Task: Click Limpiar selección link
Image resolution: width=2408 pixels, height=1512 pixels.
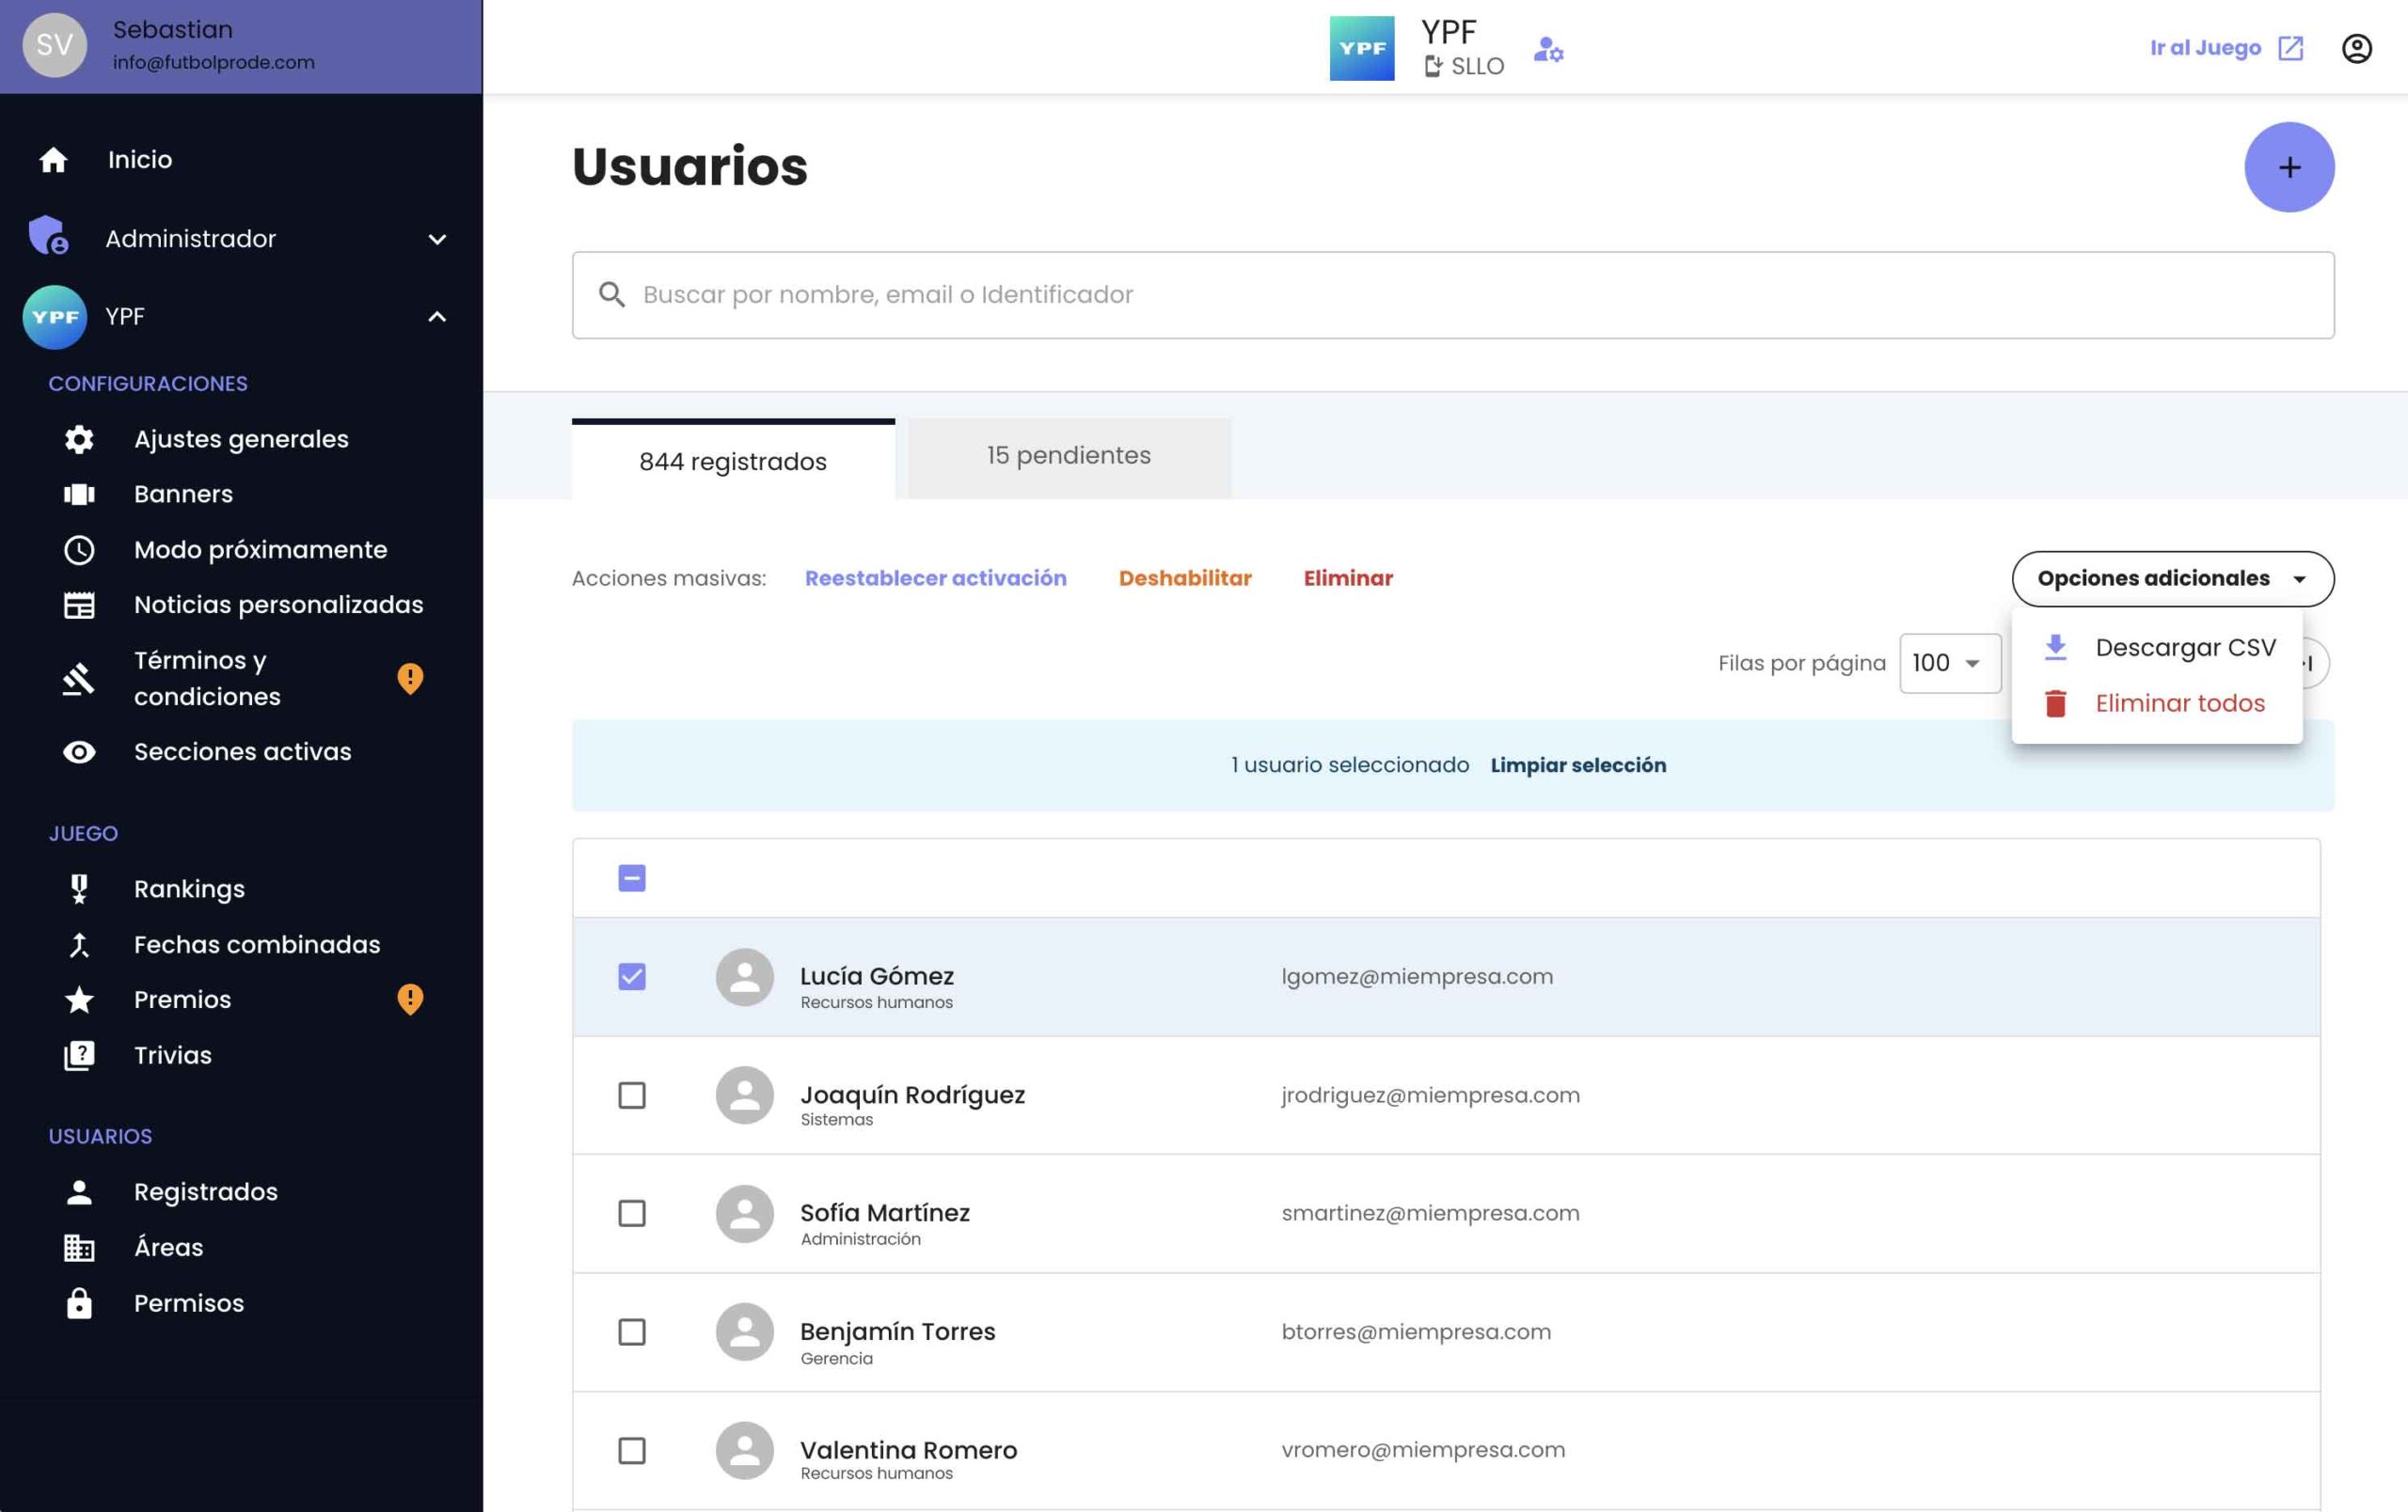Action: coord(1577,765)
